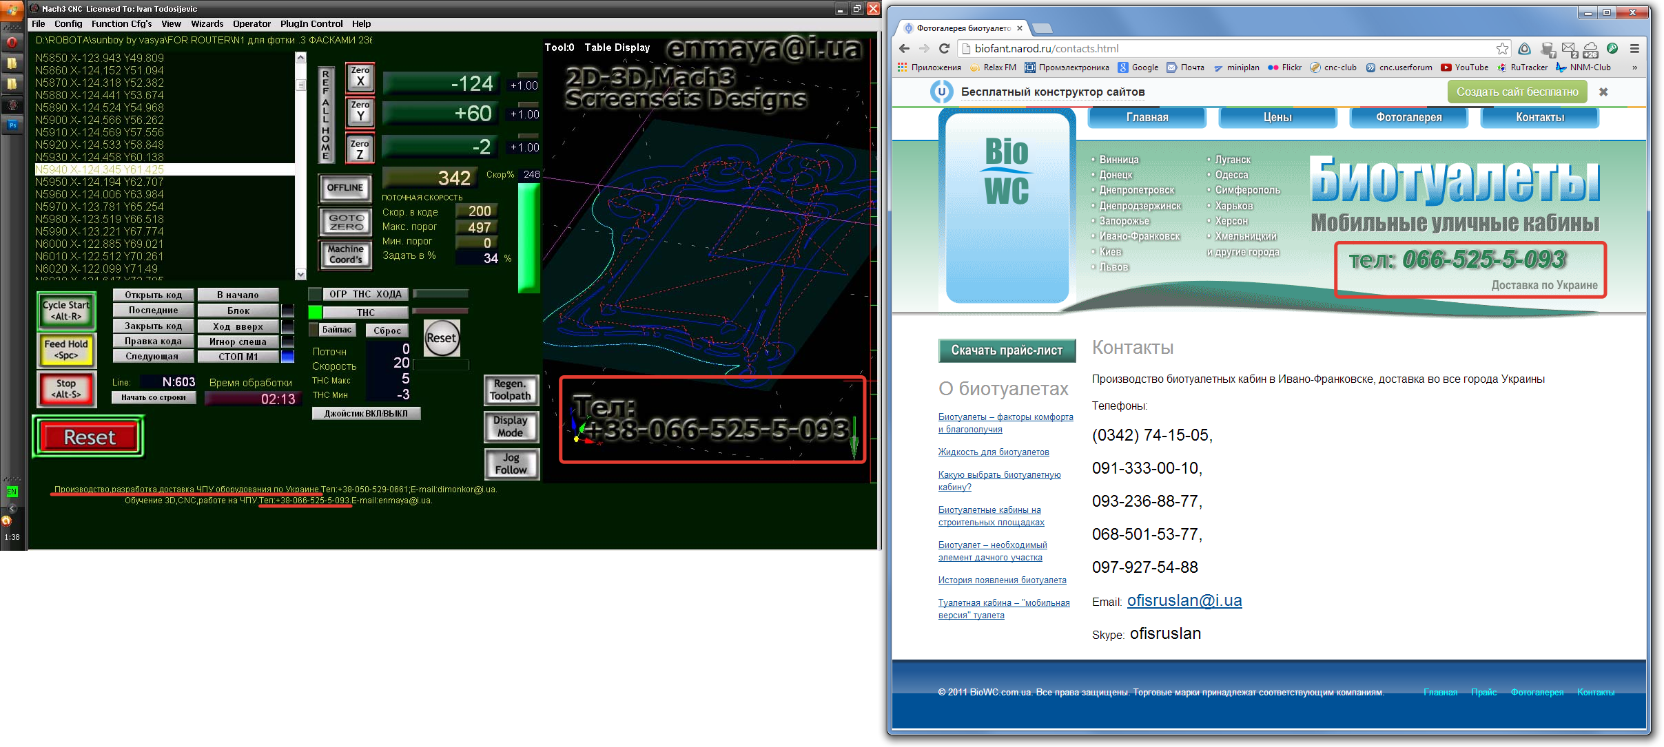1664x747 pixels.
Task: Dismiss the site constructor banner X
Action: coord(1603,92)
